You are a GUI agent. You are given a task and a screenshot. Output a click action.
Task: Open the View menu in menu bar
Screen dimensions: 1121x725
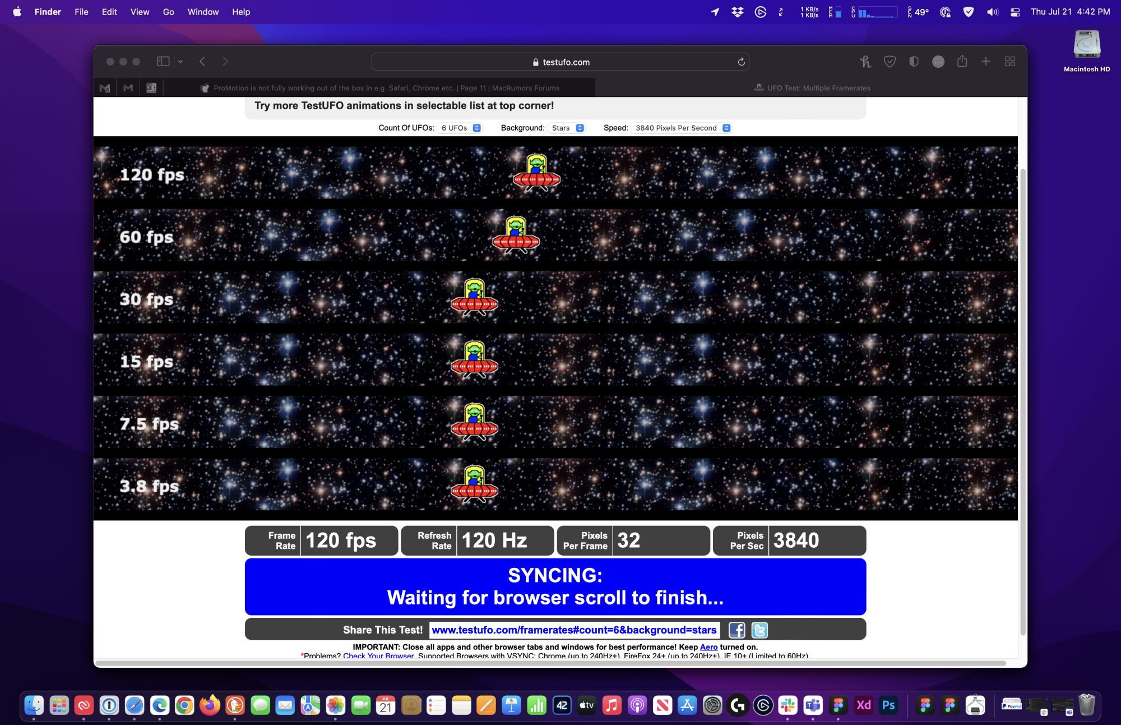click(x=140, y=12)
